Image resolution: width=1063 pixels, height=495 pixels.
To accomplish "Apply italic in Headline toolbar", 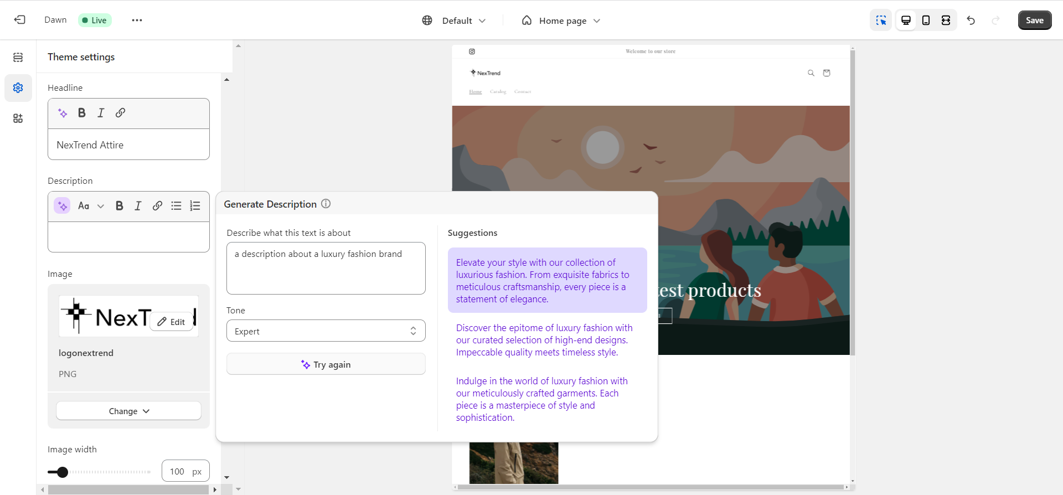I will point(101,113).
